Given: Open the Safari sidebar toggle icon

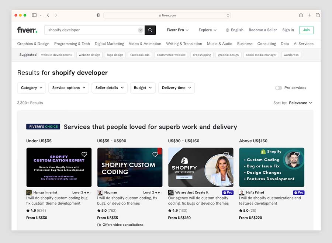Looking at the screenshot, I should [x=34, y=15].
